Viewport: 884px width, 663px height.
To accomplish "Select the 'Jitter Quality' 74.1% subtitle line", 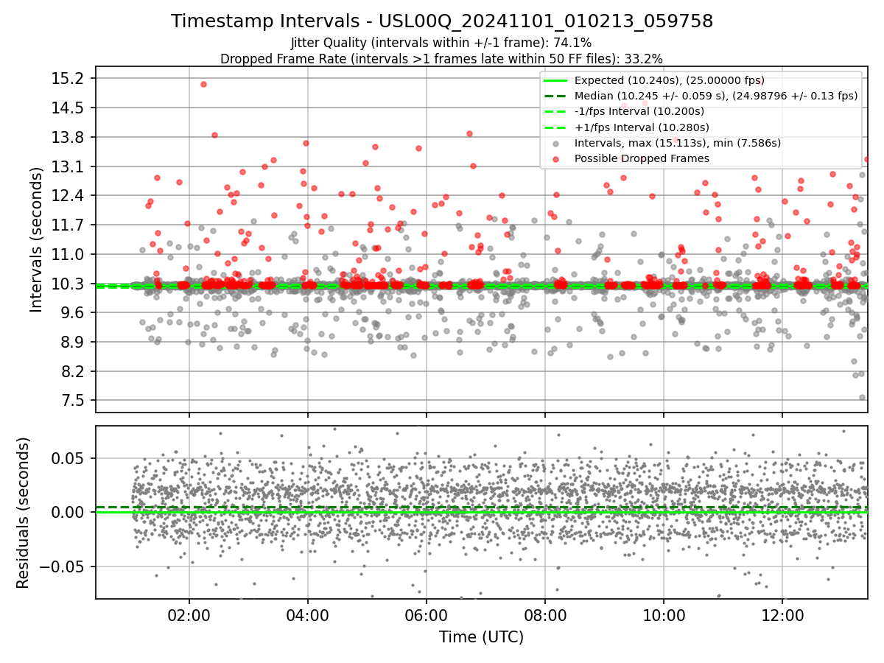I will click(x=441, y=43).
